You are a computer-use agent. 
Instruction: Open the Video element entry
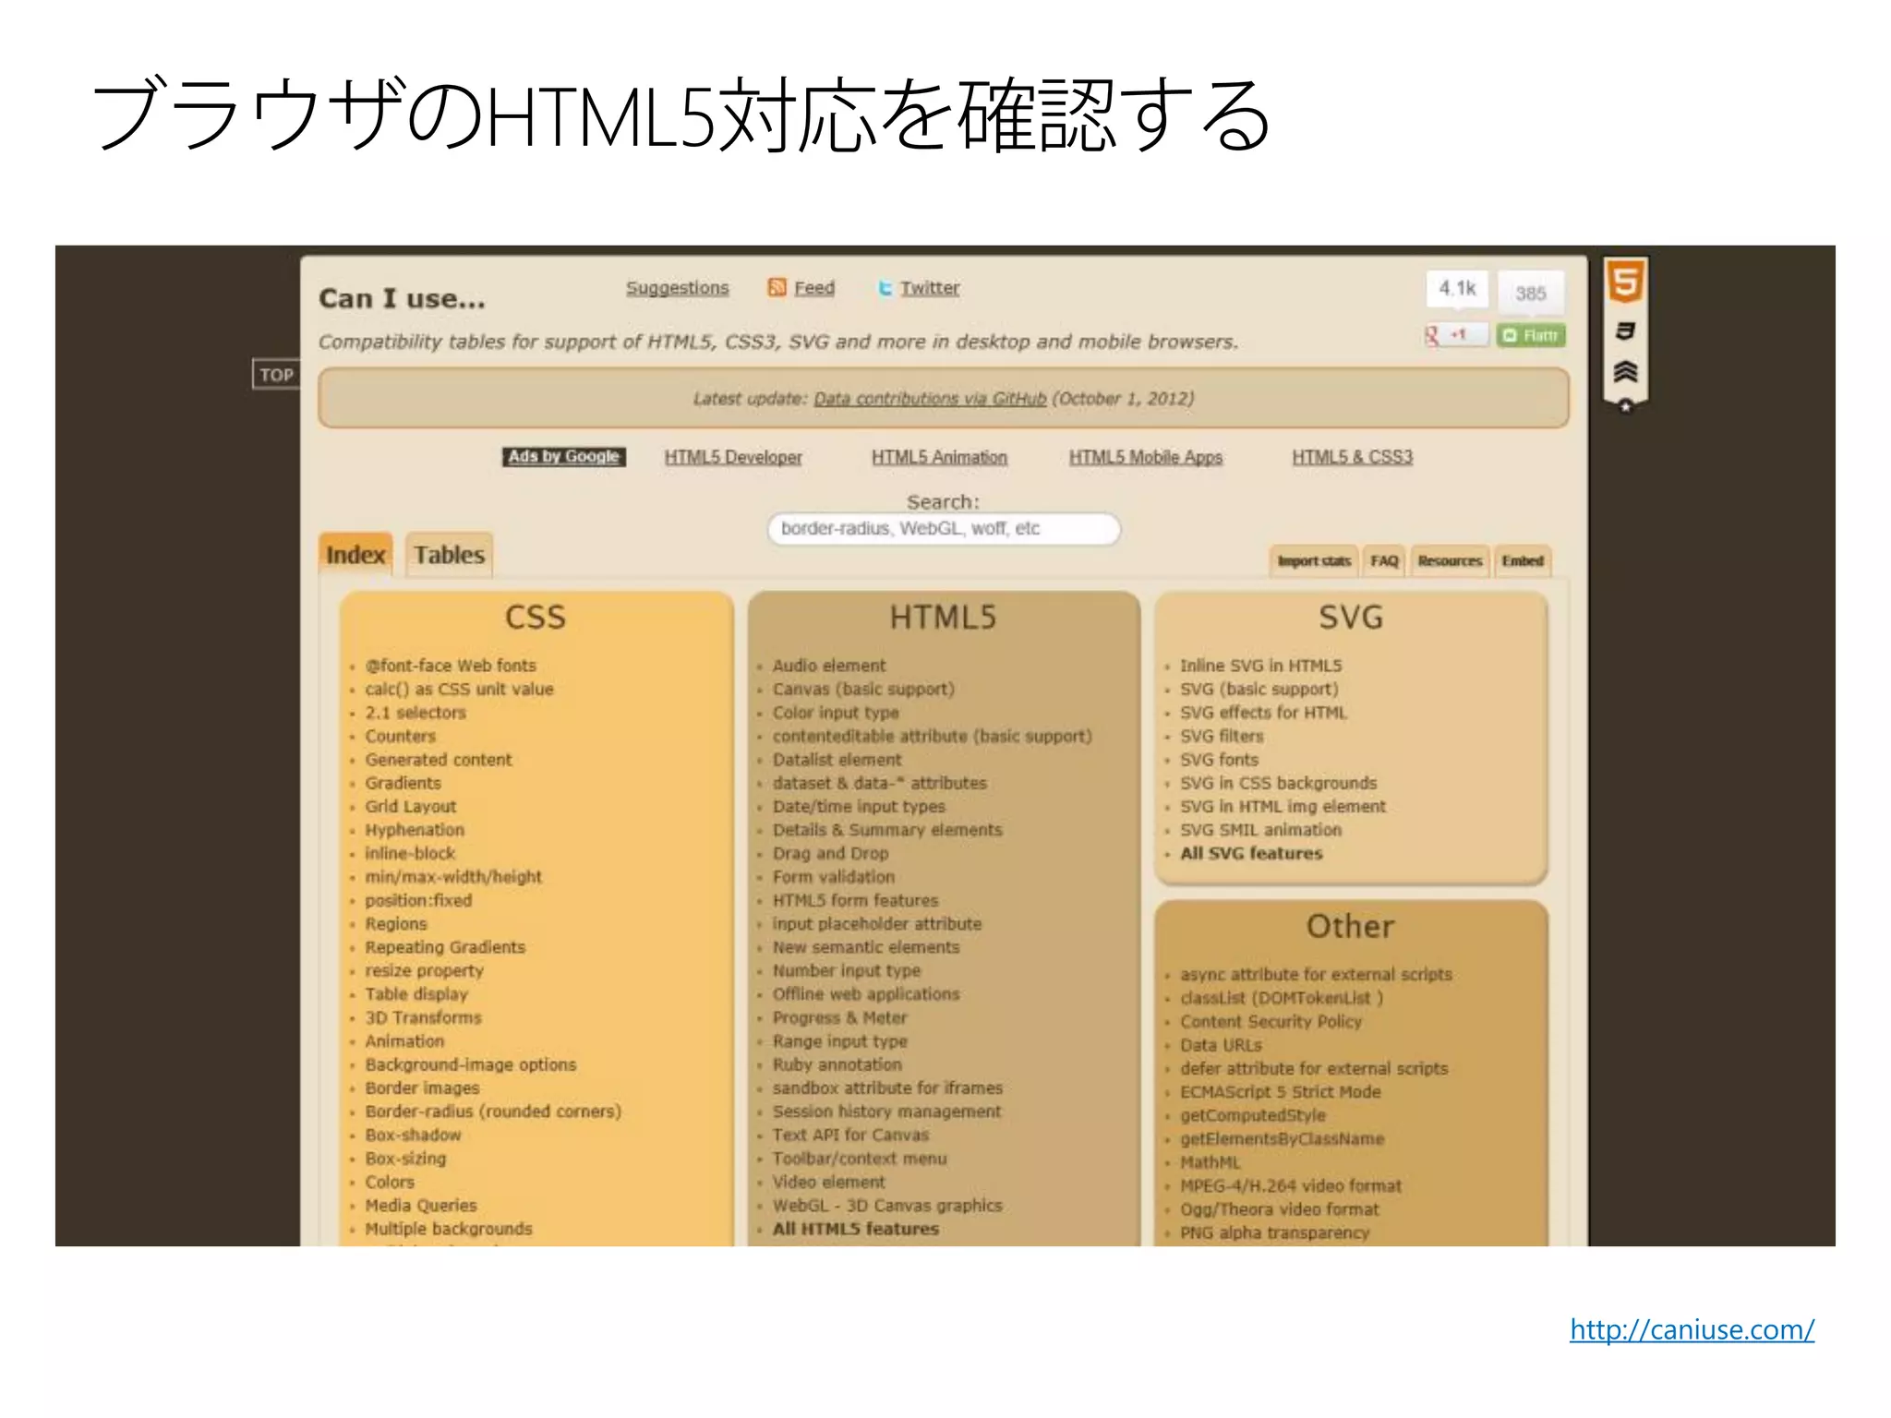coord(828,1182)
